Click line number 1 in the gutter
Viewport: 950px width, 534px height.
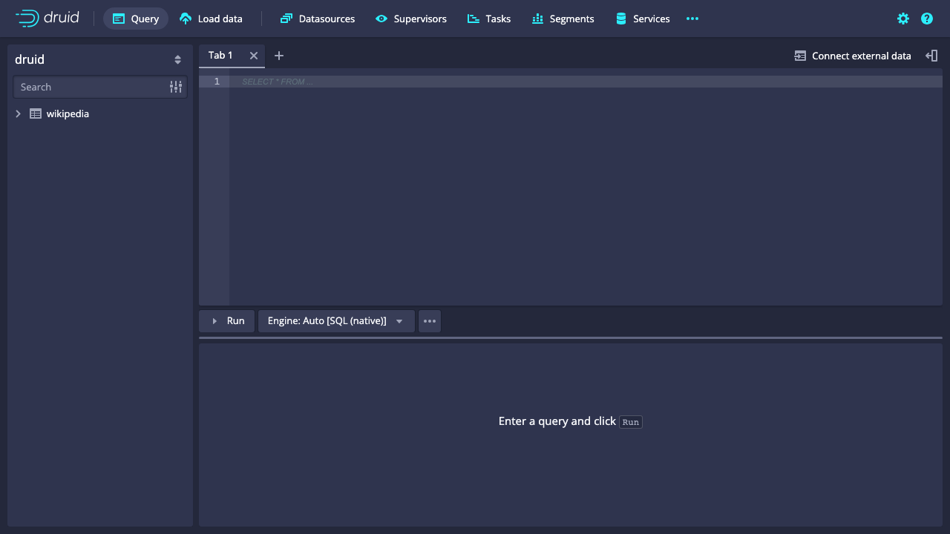(217, 82)
